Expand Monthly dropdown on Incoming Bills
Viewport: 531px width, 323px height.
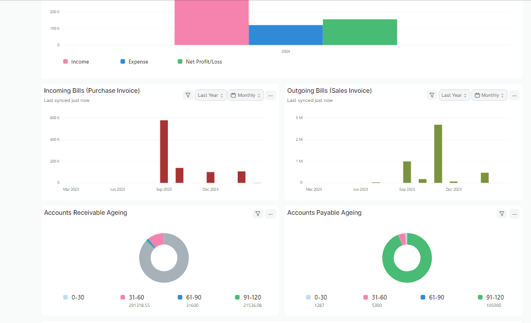pos(246,95)
